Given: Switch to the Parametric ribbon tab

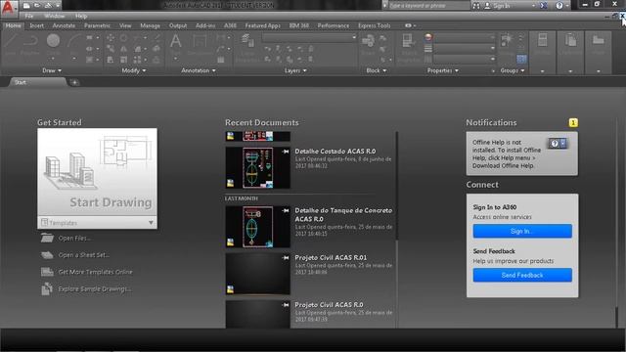Looking at the screenshot, I should [x=97, y=25].
